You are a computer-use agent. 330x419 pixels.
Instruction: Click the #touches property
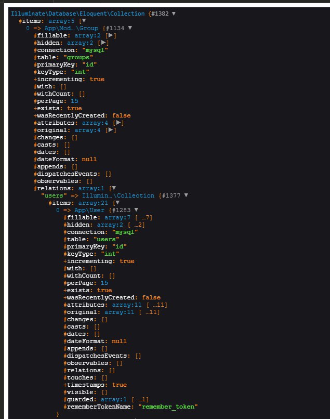[80, 377]
